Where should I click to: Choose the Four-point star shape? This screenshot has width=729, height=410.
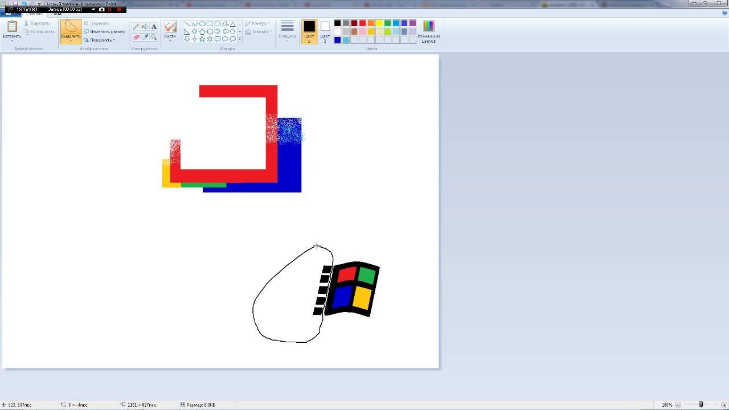click(x=194, y=39)
